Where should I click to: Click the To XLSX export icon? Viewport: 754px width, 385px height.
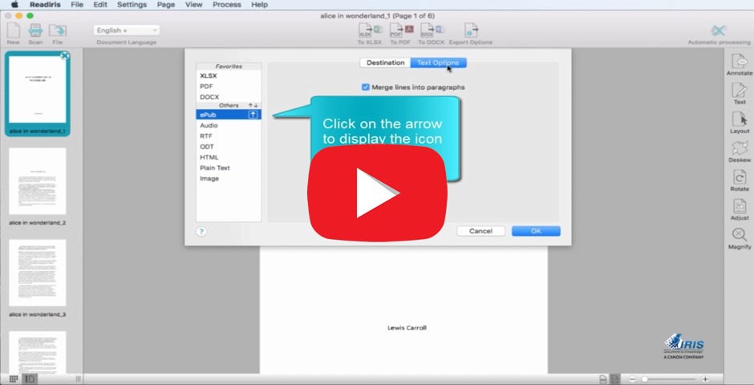coord(371,30)
